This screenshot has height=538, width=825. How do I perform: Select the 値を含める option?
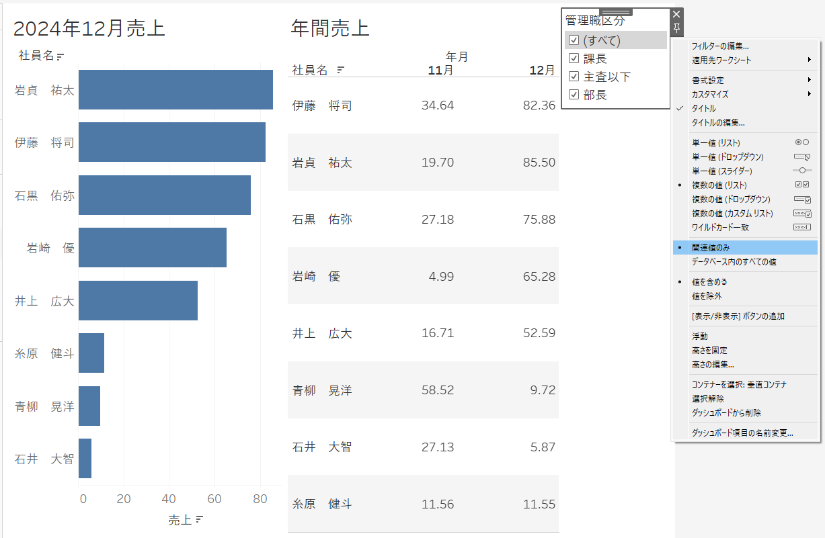(745, 281)
